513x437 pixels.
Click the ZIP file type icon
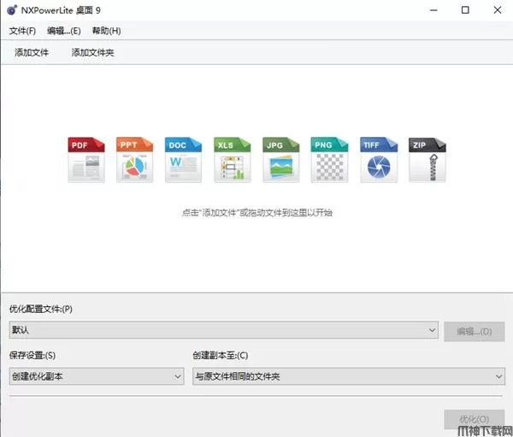[427, 159]
